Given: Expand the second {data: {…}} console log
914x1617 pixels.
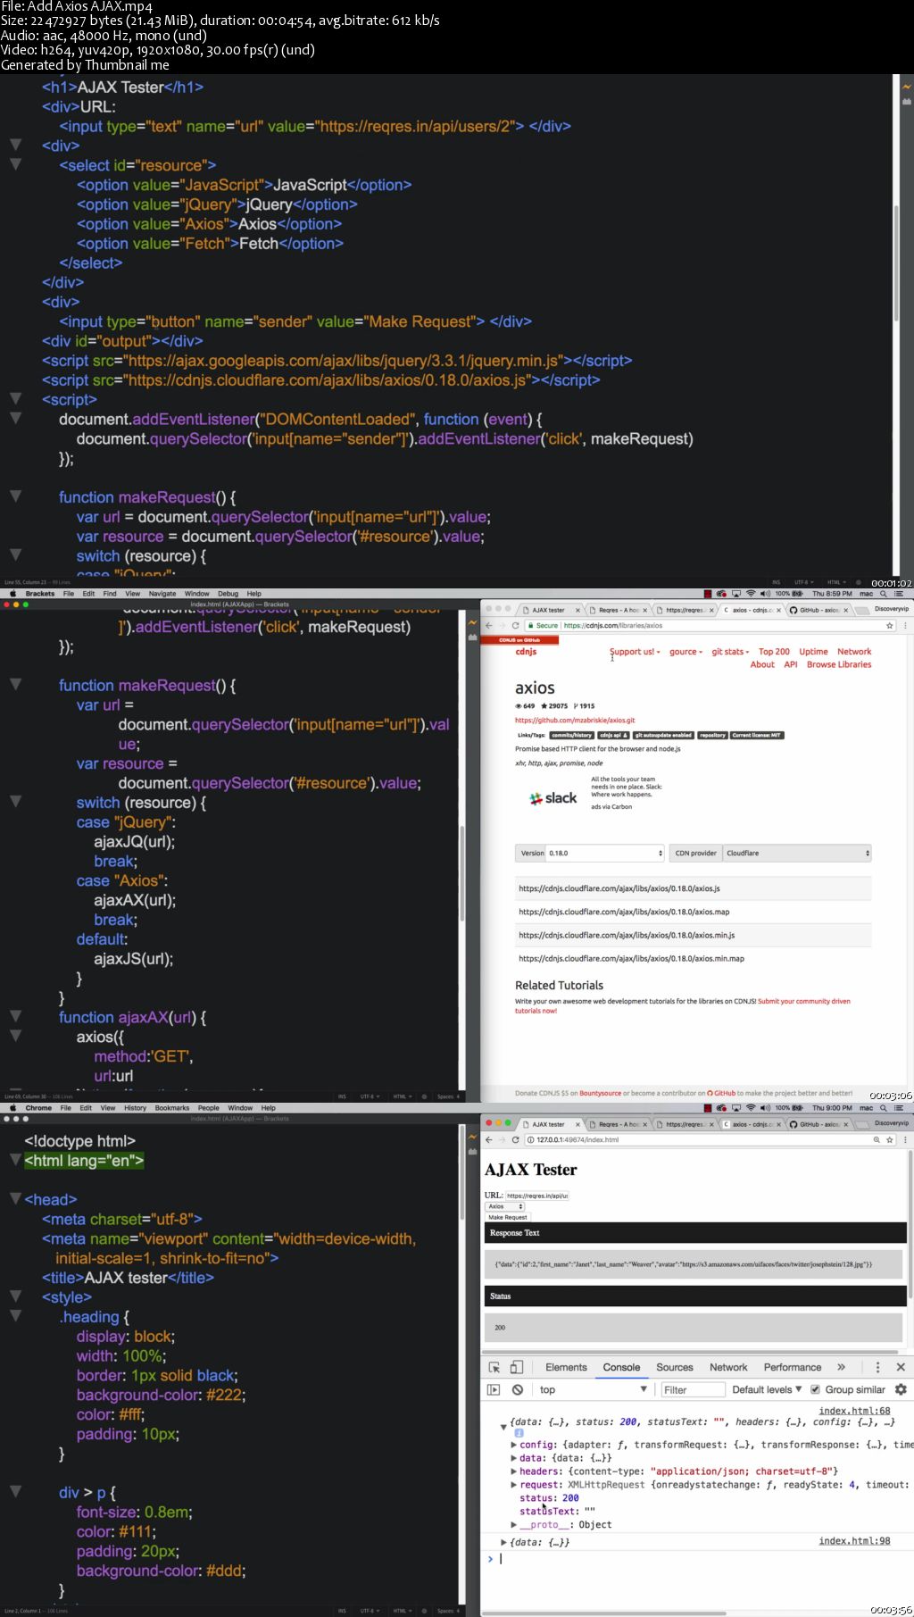Looking at the screenshot, I should point(503,1542).
